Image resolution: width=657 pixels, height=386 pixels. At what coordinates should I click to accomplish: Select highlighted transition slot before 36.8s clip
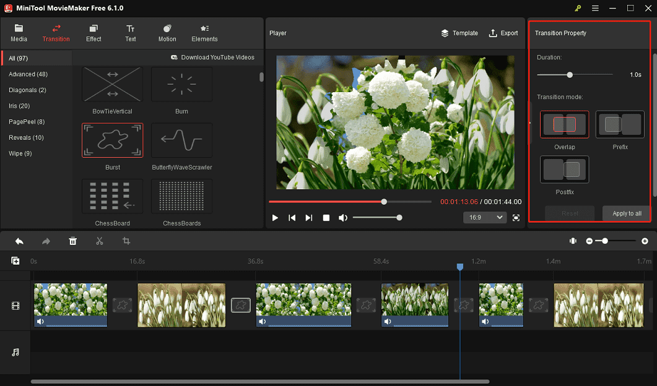[x=241, y=305]
